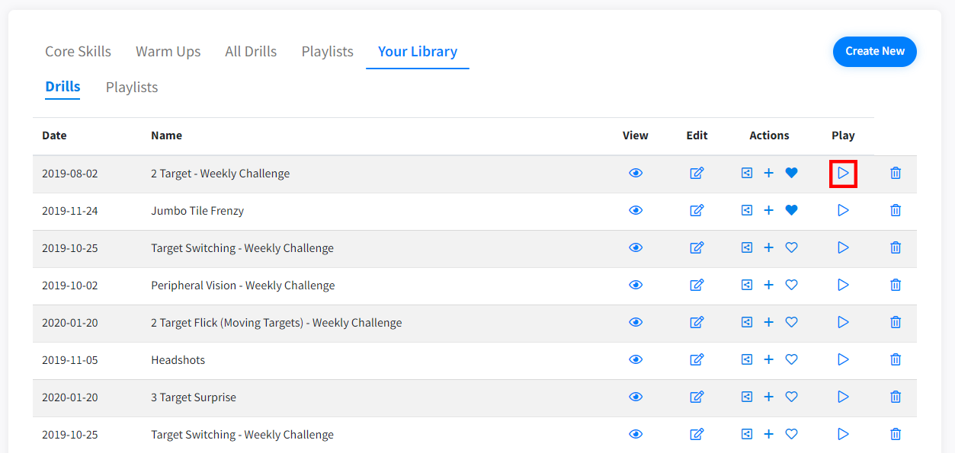The image size is (955, 453).
Task: Click plus icon for Headshots drill
Action: (769, 360)
